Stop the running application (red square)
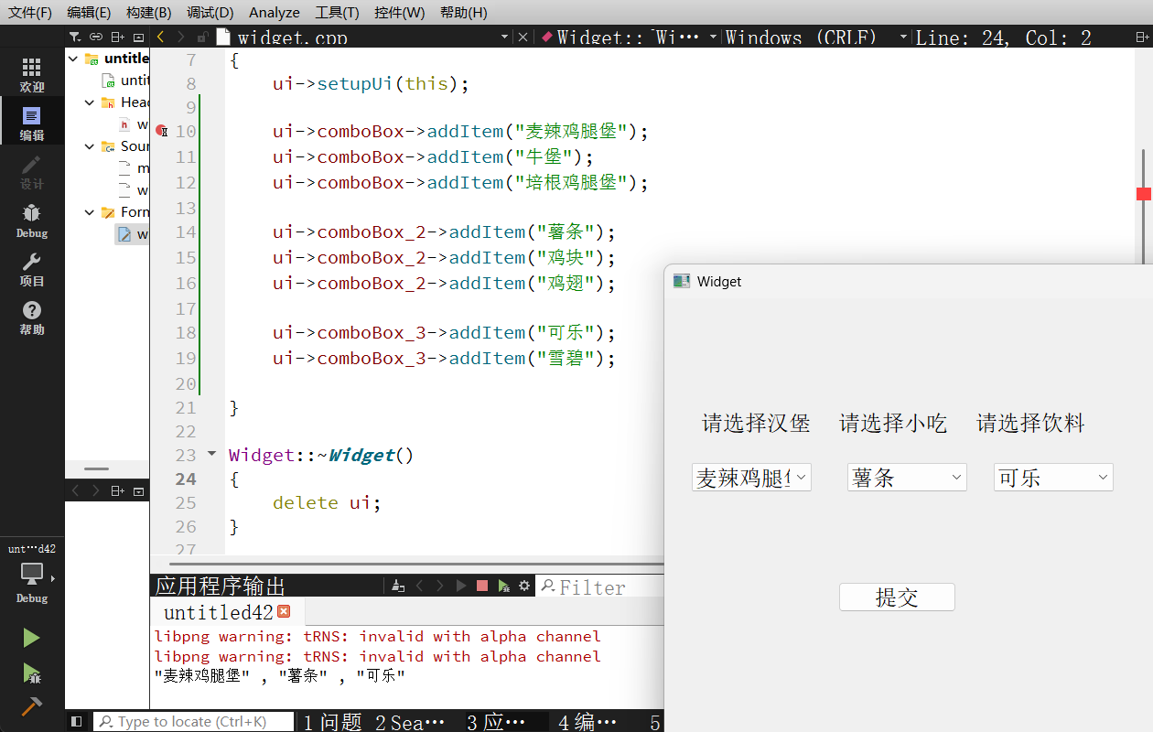This screenshot has height=732, width=1153. (x=482, y=586)
